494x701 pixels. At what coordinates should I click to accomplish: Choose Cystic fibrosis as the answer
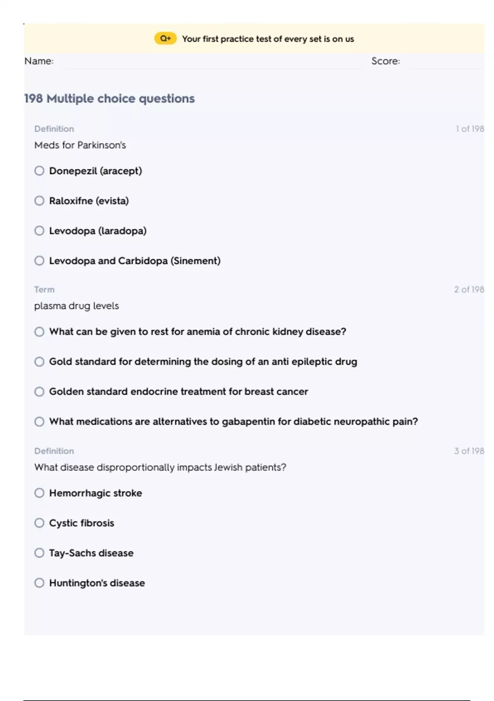point(40,523)
